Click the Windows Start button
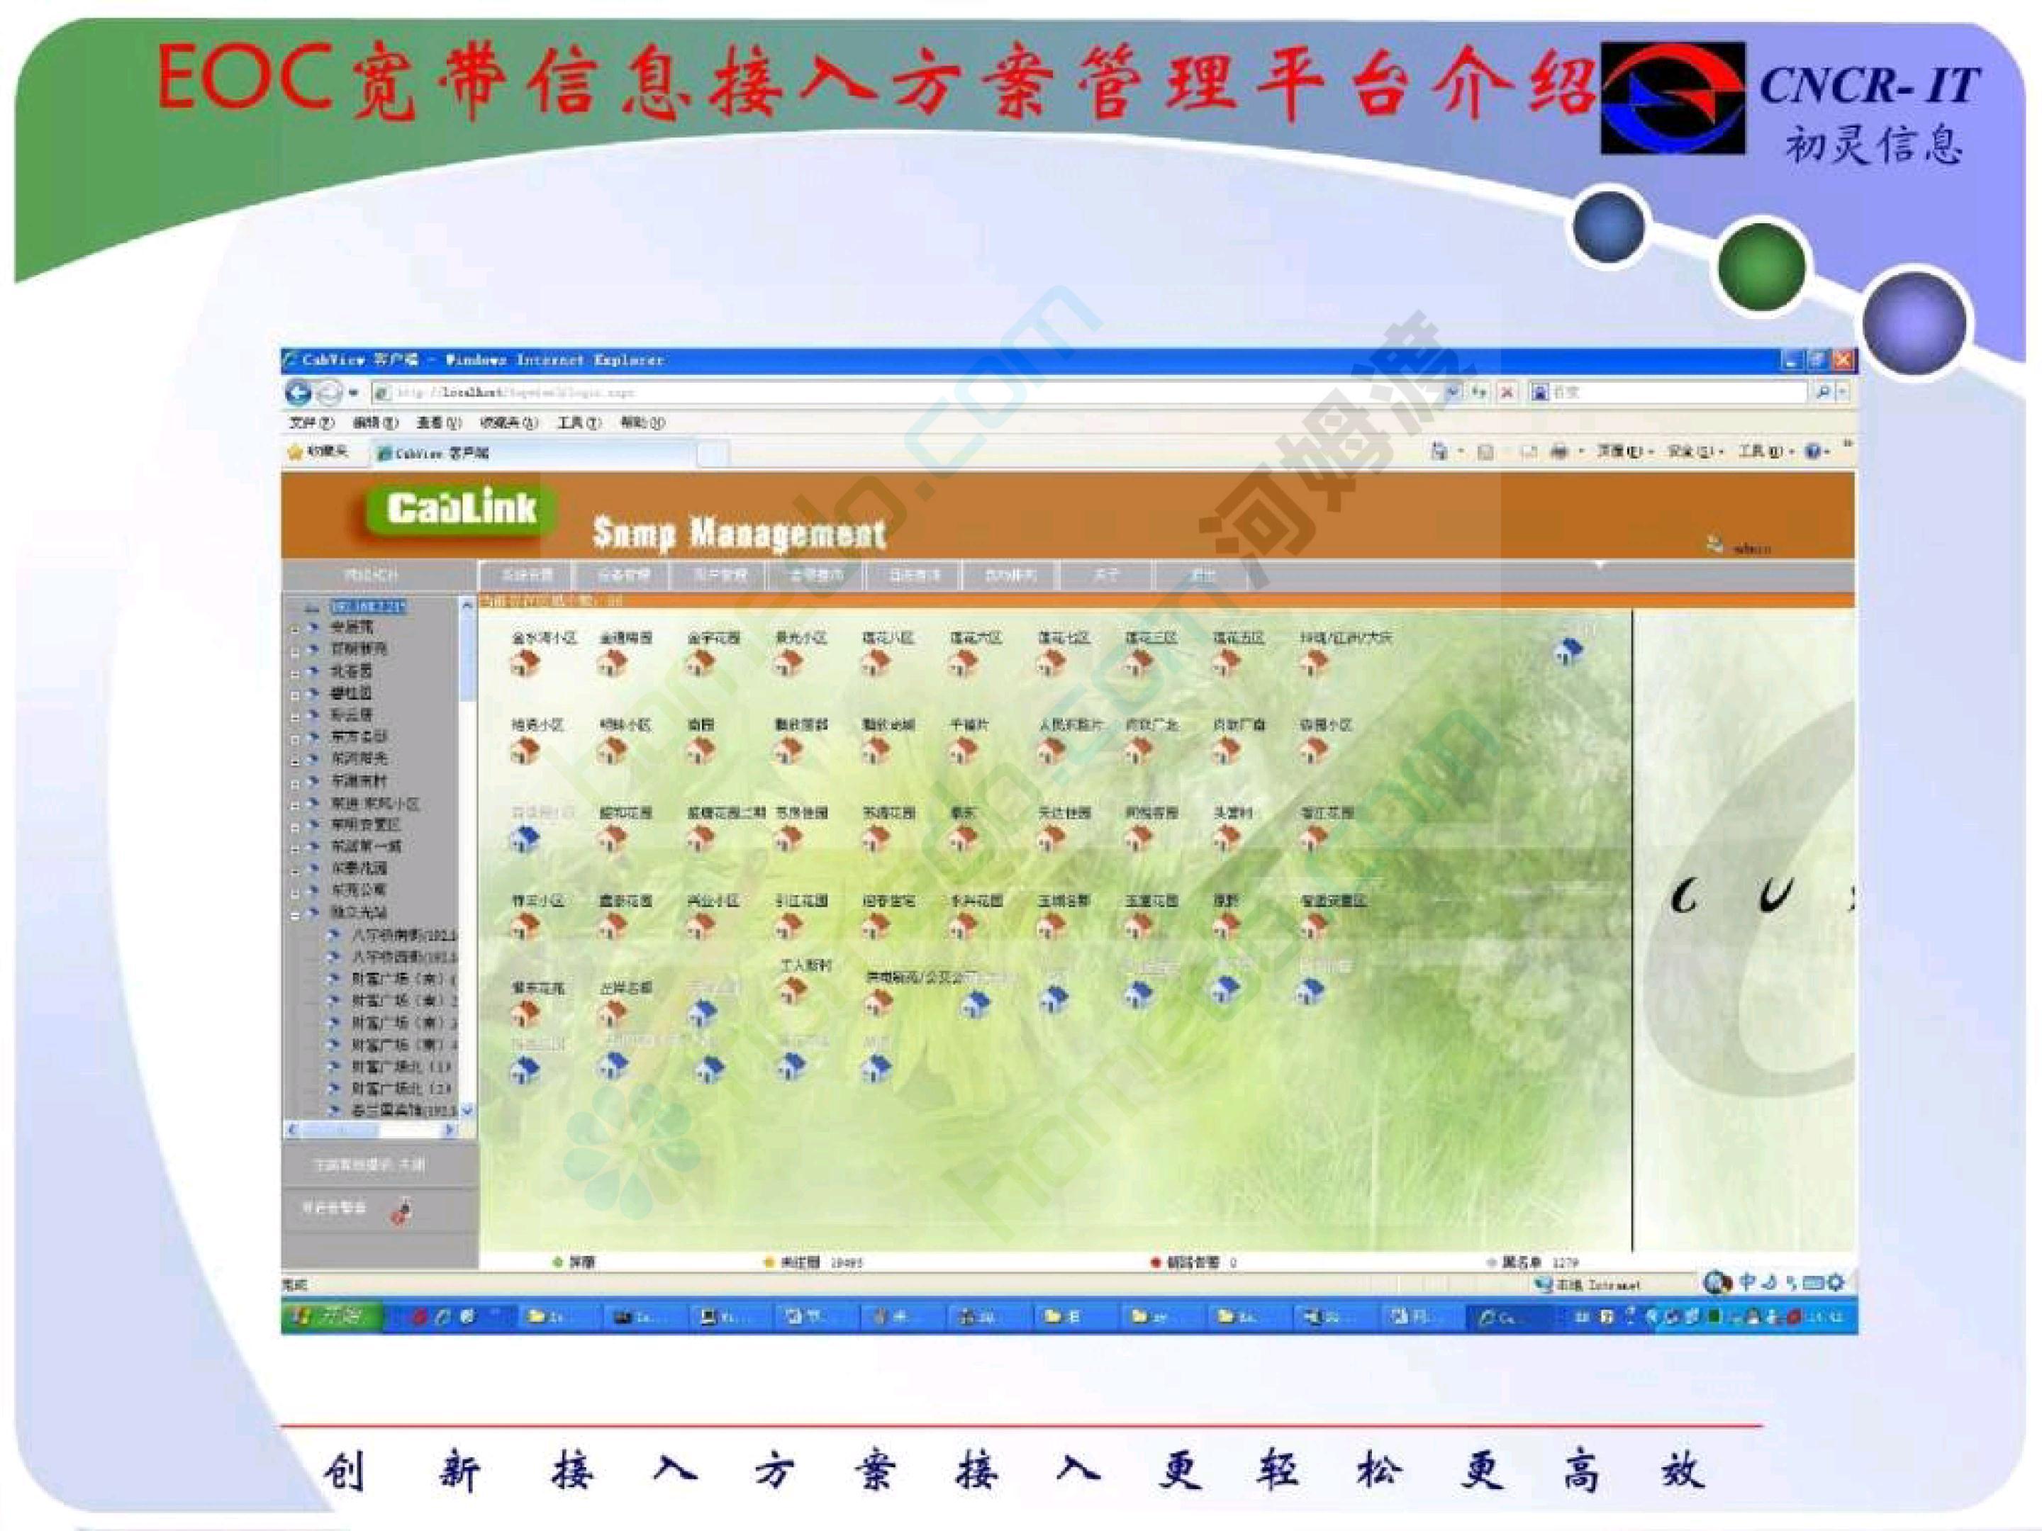 tap(331, 1317)
